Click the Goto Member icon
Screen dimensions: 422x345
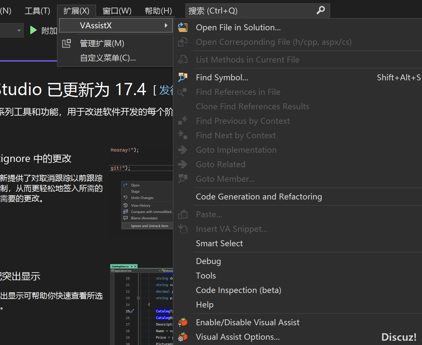[x=183, y=179]
